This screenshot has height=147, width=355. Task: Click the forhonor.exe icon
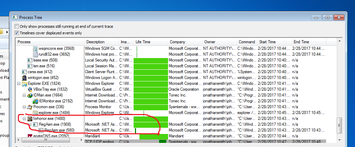(30, 118)
